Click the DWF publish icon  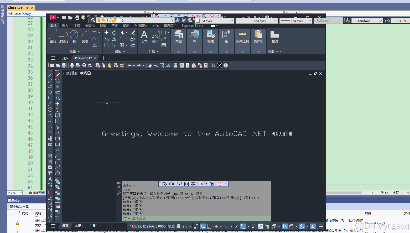(90, 65)
